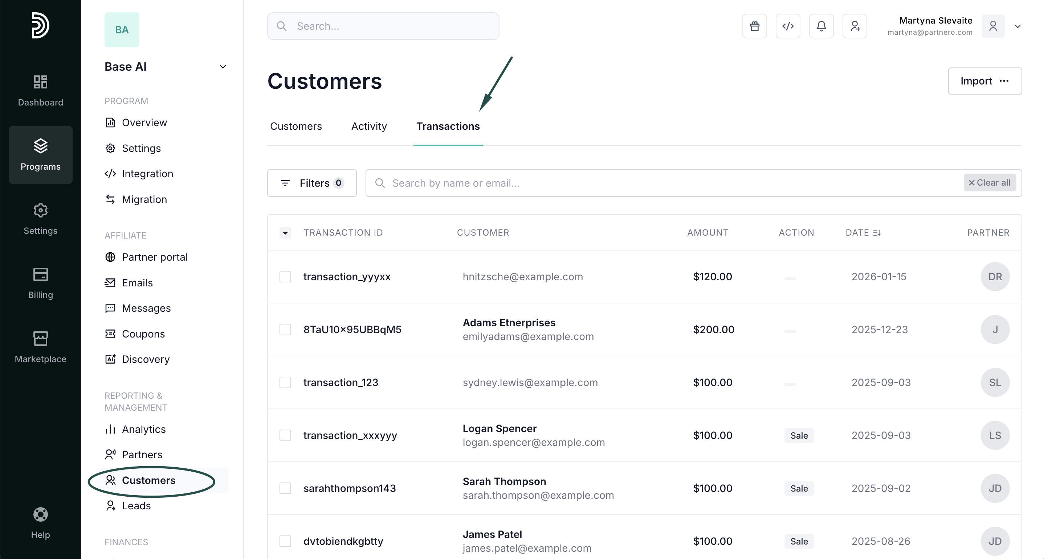Screen dimensions: 1044x559
Task: Switch to the Activity tab
Action: (369, 126)
